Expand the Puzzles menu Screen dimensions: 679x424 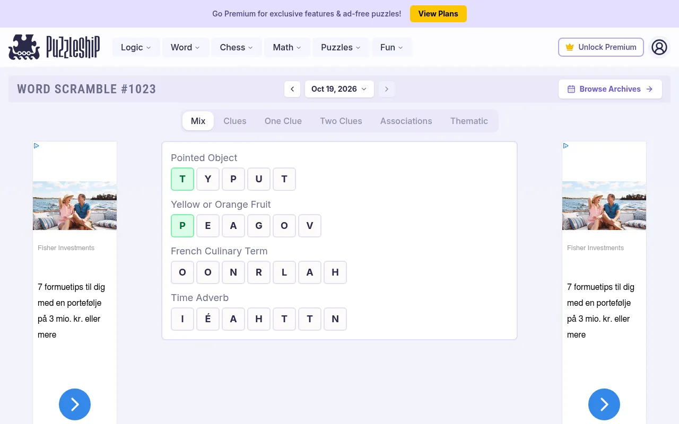[x=341, y=47]
